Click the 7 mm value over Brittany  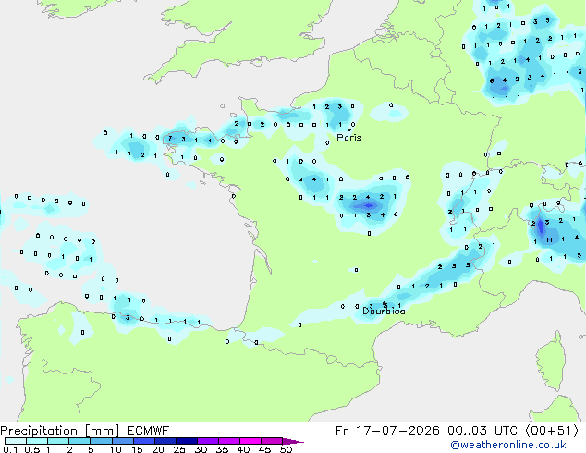pos(170,139)
